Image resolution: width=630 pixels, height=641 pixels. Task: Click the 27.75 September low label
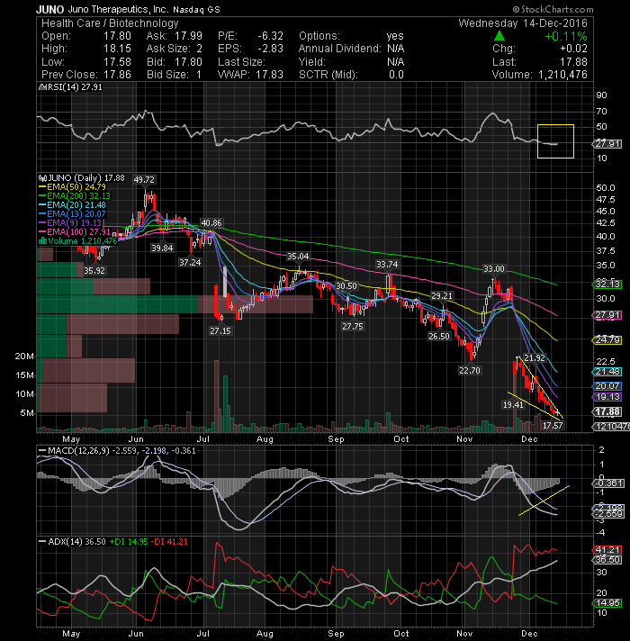coord(353,326)
